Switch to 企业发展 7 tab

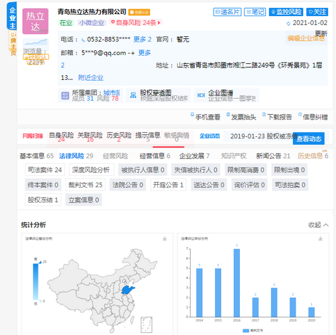[x=194, y=156]
